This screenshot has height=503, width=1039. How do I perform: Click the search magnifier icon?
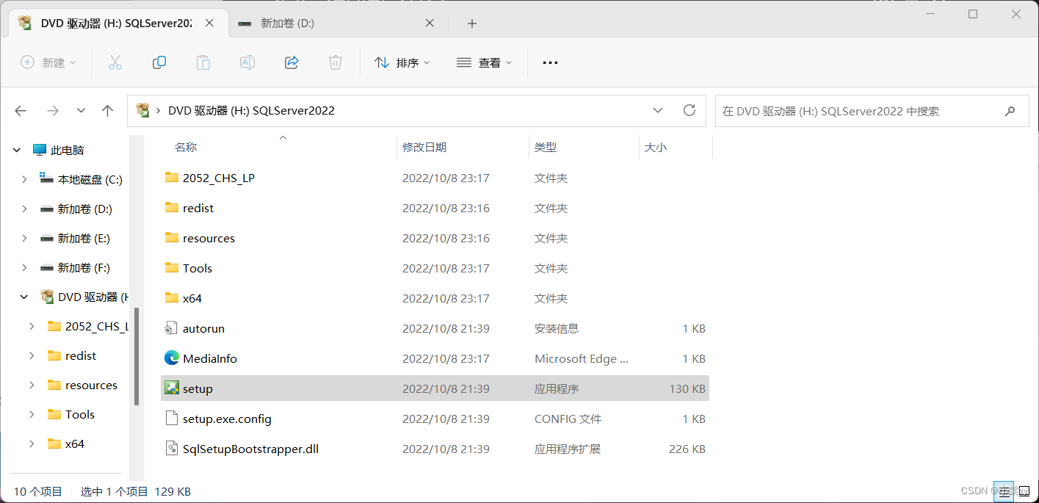(1010, 111)
